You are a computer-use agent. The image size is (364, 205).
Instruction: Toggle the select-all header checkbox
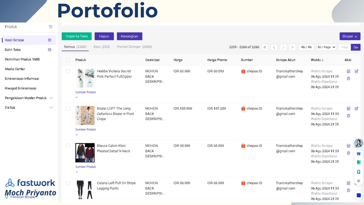click(68, 60)
